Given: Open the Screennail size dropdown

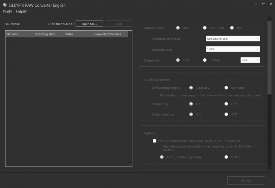Looking at the screenshot, I should click(233, 49).
